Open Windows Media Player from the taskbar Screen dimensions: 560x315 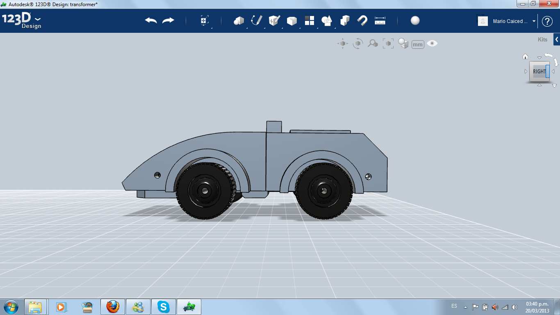point(61,307)
